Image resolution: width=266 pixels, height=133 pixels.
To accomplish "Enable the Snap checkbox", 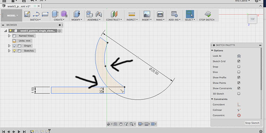I will point(239,66).
